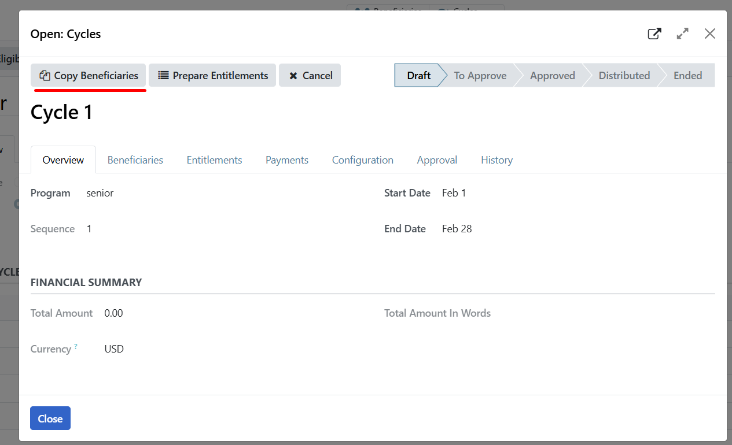Go to the Payments tab
732x445 pixels.
coord(287,160)
